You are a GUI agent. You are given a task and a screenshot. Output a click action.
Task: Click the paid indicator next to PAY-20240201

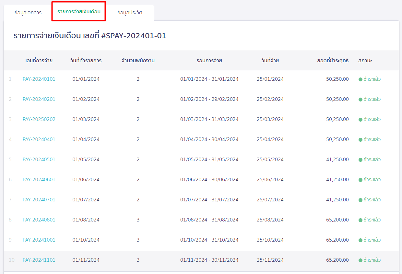[360, 99]
